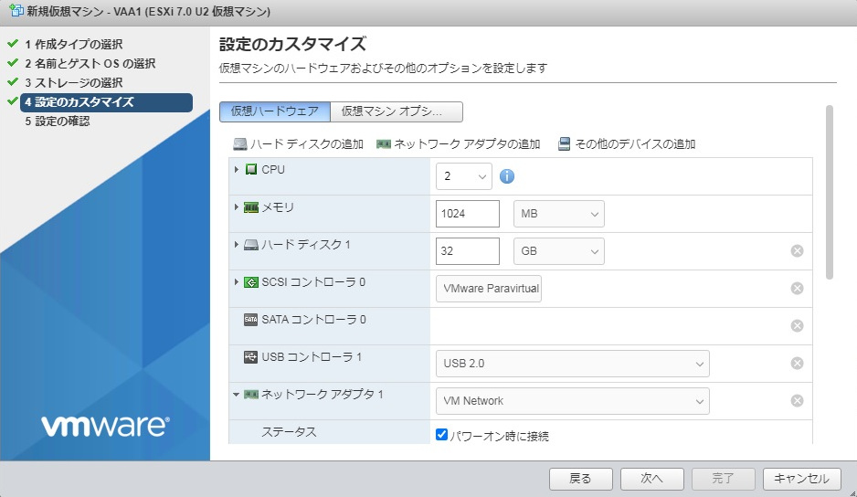Click the memory size field showing 1024
The height and width of the screenshot is (497, 857).
[x=467, y=214]
